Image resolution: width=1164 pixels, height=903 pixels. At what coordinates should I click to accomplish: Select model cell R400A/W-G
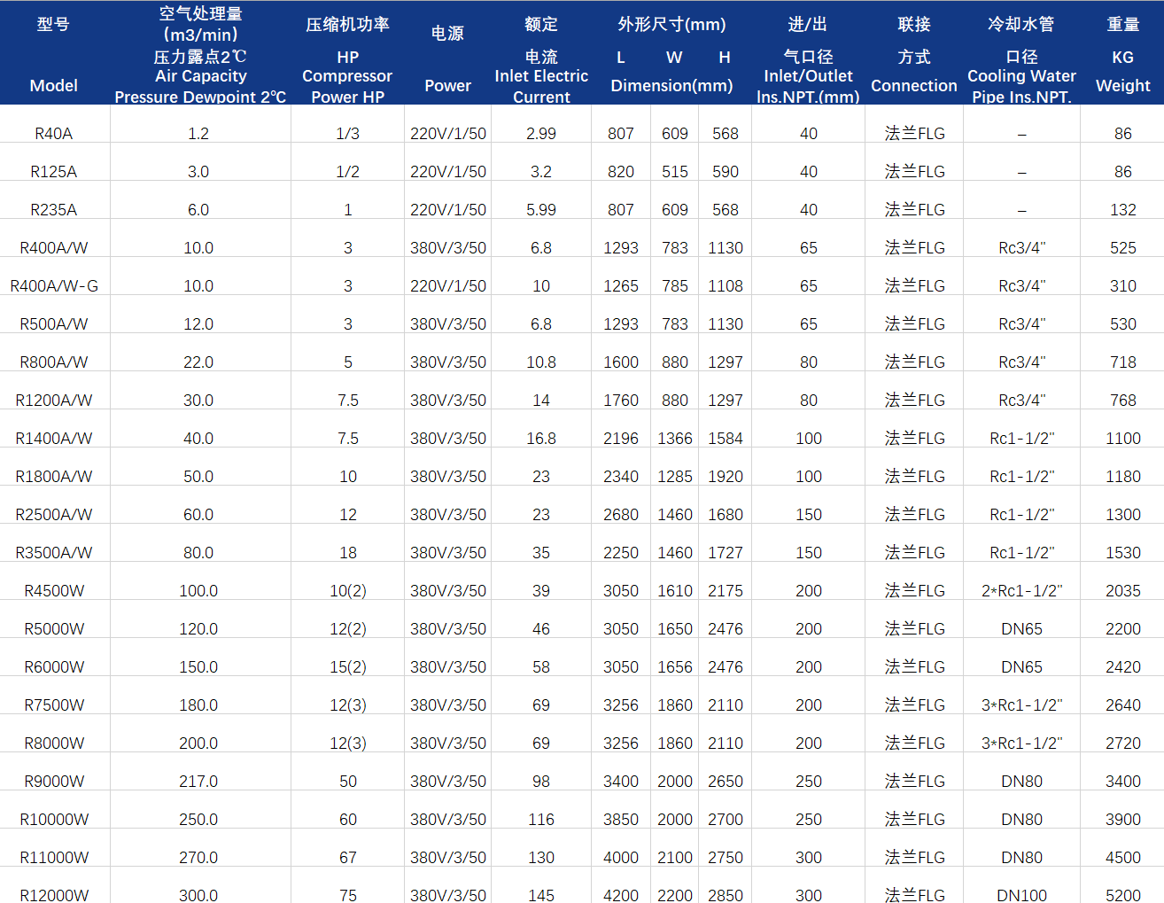click(x=53, y=286)
